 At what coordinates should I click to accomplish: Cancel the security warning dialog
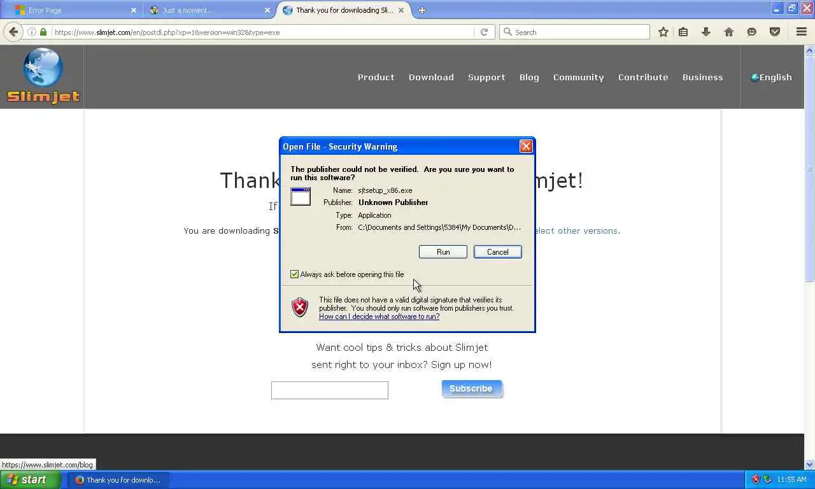[498, 252]
